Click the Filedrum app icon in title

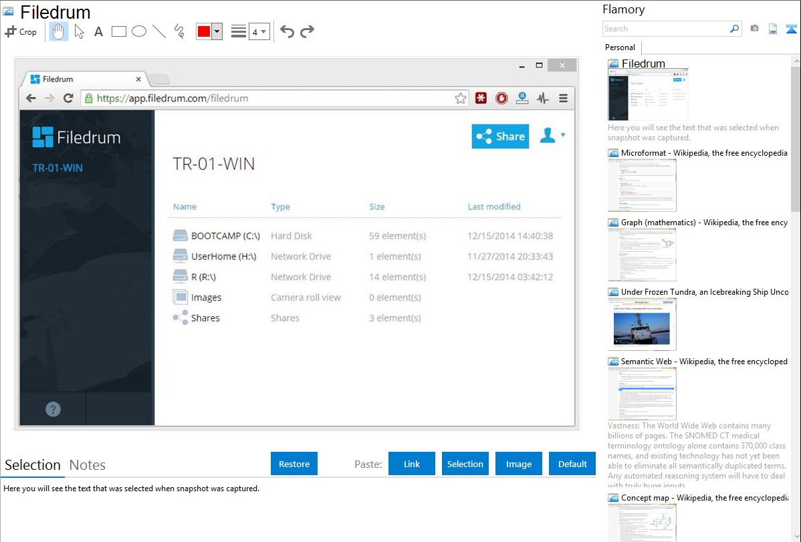[8, 11]
